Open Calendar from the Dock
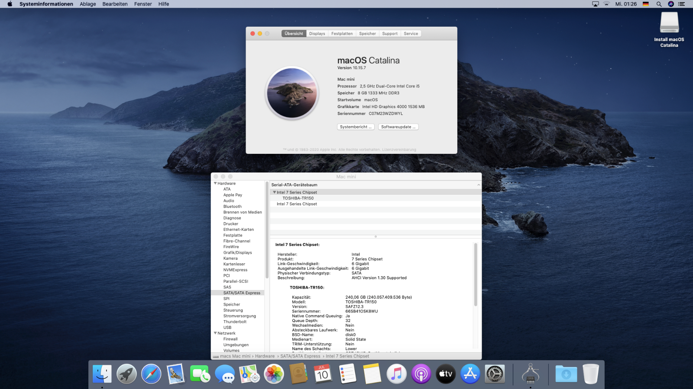Viewport: 693px width, 389px height. 323,374
